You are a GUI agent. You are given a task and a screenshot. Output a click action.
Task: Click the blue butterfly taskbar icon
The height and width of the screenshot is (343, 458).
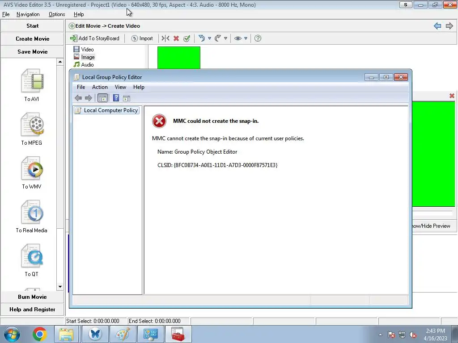tap(95, 334)
